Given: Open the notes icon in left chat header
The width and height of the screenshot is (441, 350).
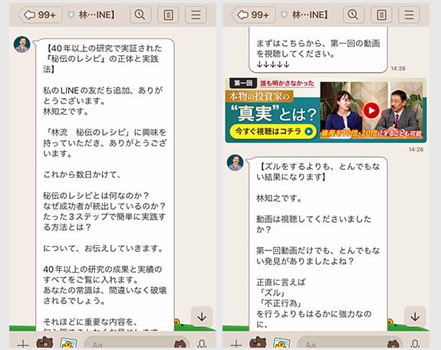Looking at the screenshot, I should (168, 15).
